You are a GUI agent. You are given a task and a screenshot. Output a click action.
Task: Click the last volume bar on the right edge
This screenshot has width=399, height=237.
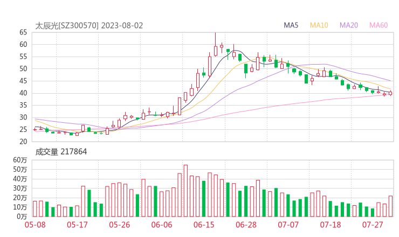coord(390,206)
